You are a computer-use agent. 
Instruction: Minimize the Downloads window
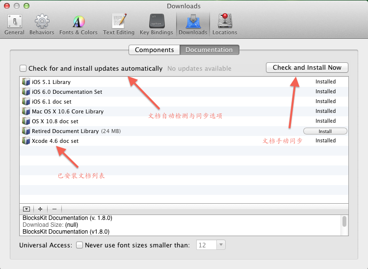[x=17, y=6]
